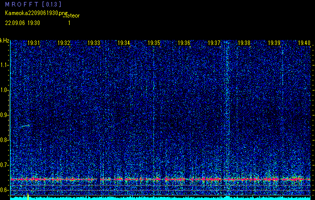Click the 19:32 time axis label

(x=64, y=43)
